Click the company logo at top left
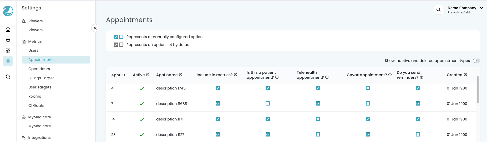 (8, 11)
